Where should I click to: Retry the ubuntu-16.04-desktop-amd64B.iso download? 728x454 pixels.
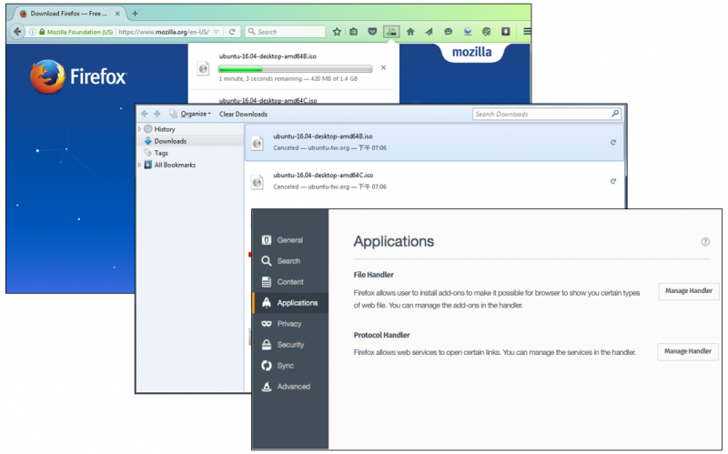pos(612,143)
